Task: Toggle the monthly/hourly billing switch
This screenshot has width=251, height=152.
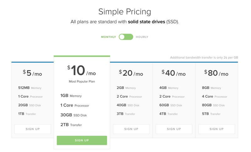Action: (126, 37)
